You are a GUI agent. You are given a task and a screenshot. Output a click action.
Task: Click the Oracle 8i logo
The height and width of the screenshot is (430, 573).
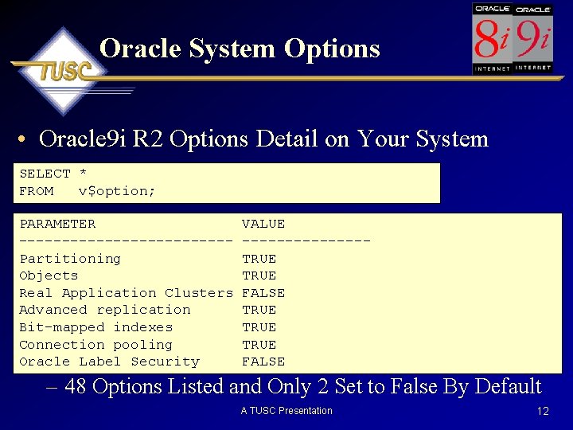coord(492,38)
